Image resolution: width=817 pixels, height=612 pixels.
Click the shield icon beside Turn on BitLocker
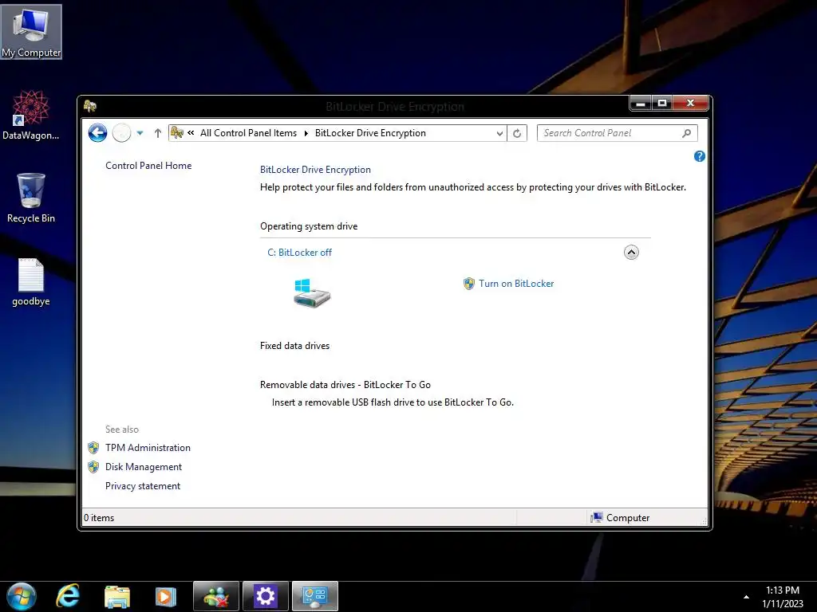(469, 284)
